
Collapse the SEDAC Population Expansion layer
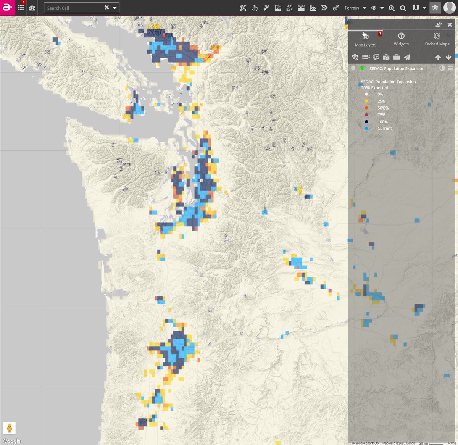[x=353, y=68]
